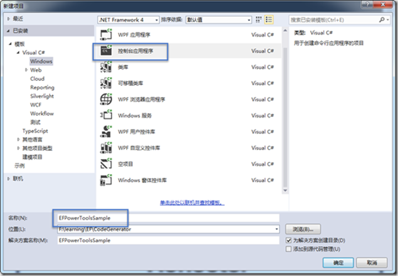This screenshot has width=398, height=276.
Task: Toggle 为解决方案创建目录 checkbox
Action: [x=288, y=240]
